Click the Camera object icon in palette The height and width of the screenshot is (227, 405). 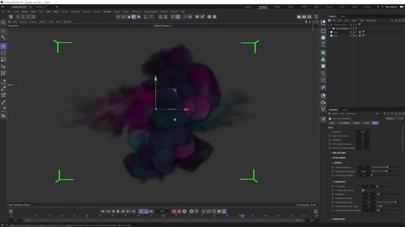323,102
